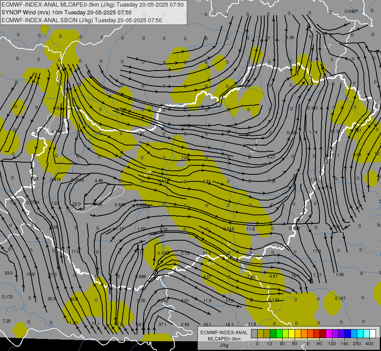Click the map value 1.09
Viewport: 381px width, 351px height.
[x=340, y=275]
